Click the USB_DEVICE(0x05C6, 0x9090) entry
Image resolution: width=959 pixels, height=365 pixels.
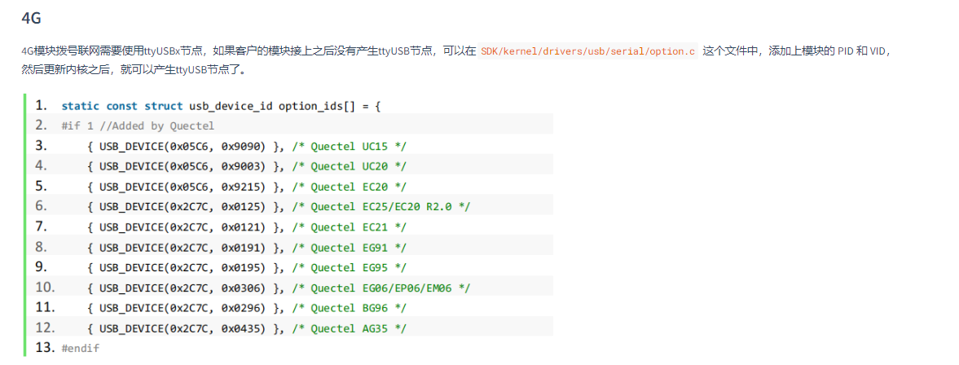click(191, 146)
